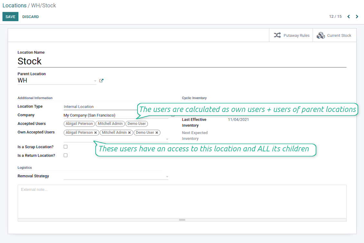
Task: Click the record pager 12 / 15
Action: (x=335, y=16)
